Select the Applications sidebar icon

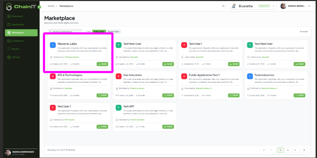point(9,25)
